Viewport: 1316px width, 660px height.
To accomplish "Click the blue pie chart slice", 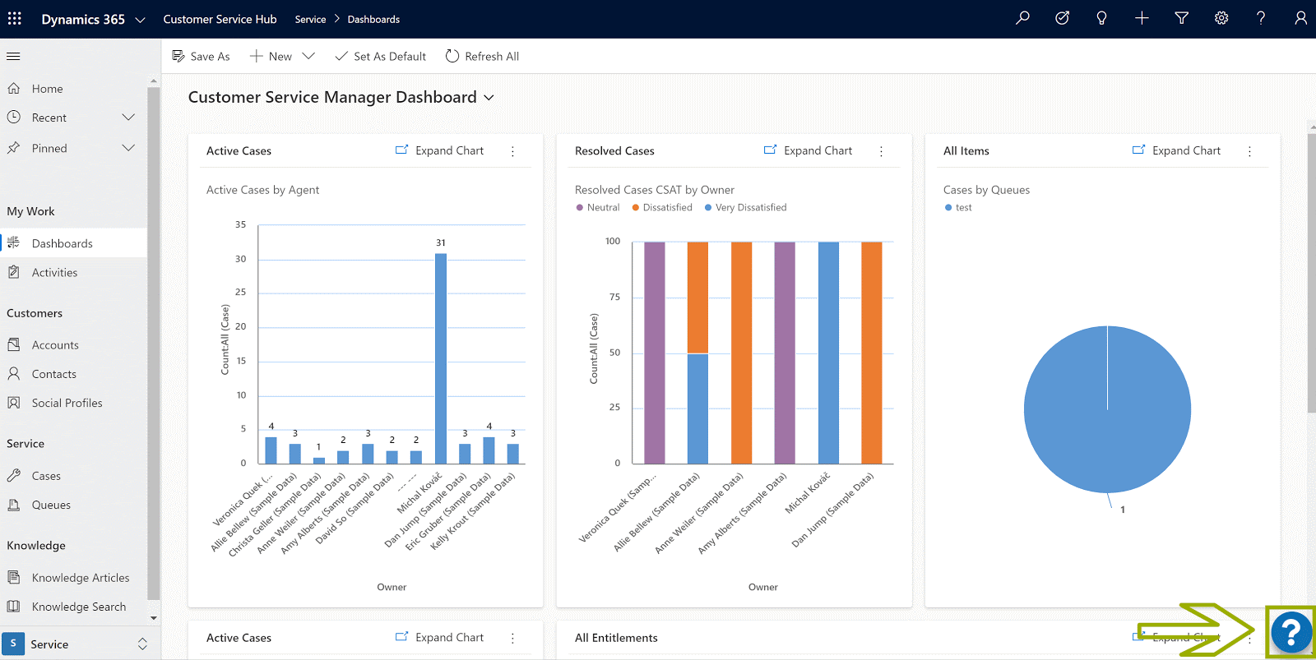I will [1107, 409].
